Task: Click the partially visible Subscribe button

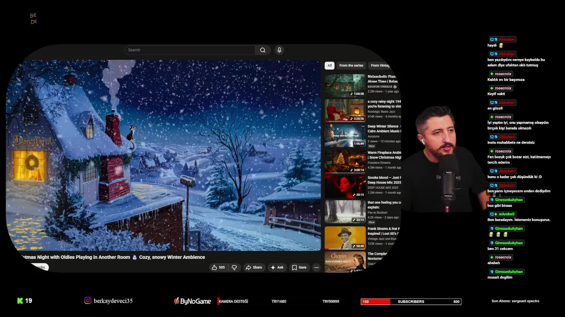Action: [39, 267]
